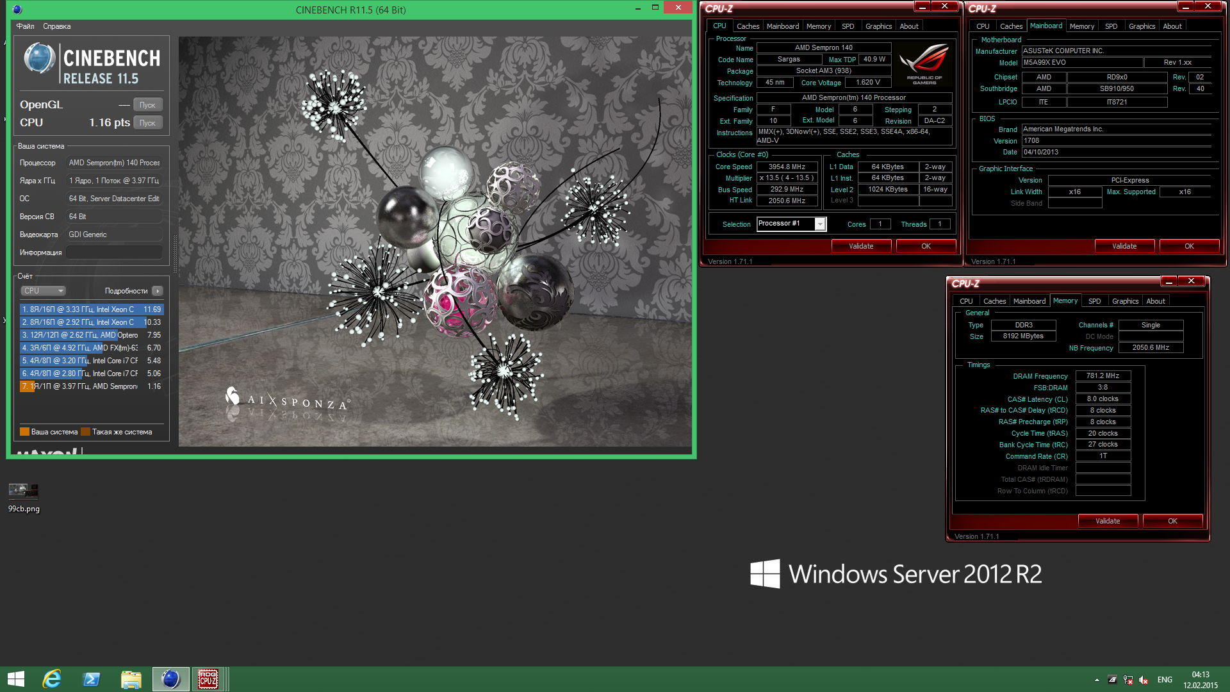1230x692 pixels.
Task: Open the taskbar clock and date
Action: point(1201,680)
